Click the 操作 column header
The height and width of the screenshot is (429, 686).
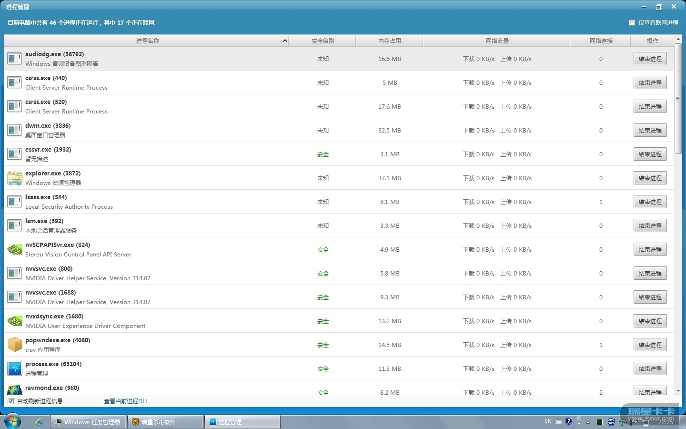click(x=653, y=41)
